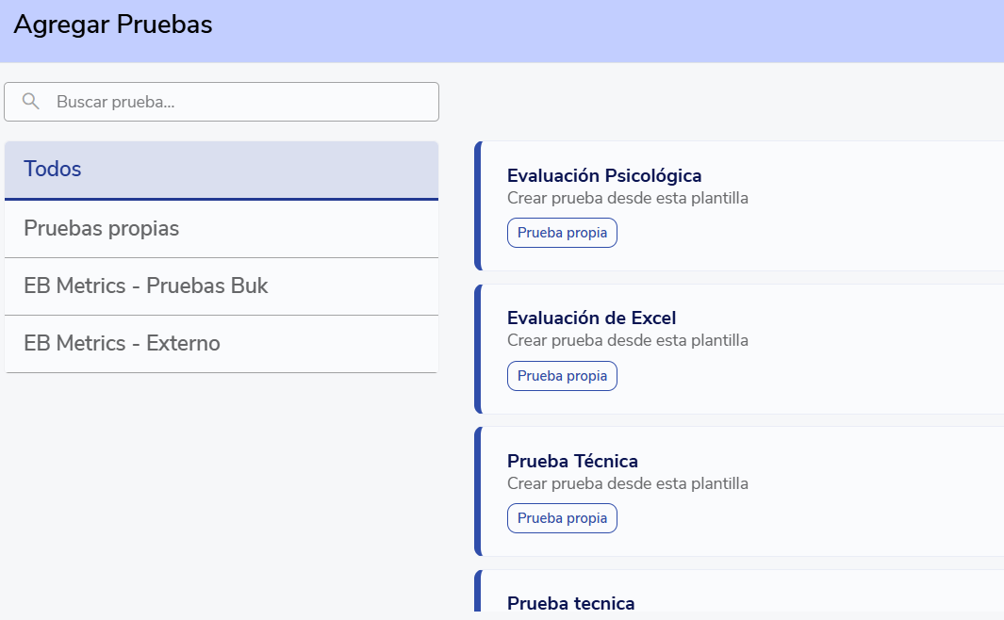
Task: Click 'Prueba propia' tag on Evaluación Psicológica
Action: (562, 233)
